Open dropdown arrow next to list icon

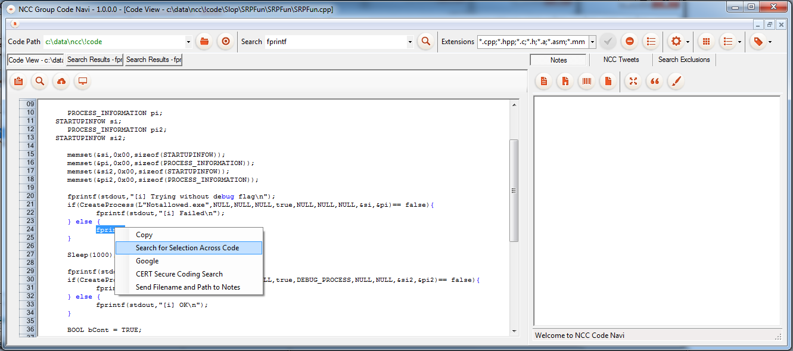(x=739, y=42)
